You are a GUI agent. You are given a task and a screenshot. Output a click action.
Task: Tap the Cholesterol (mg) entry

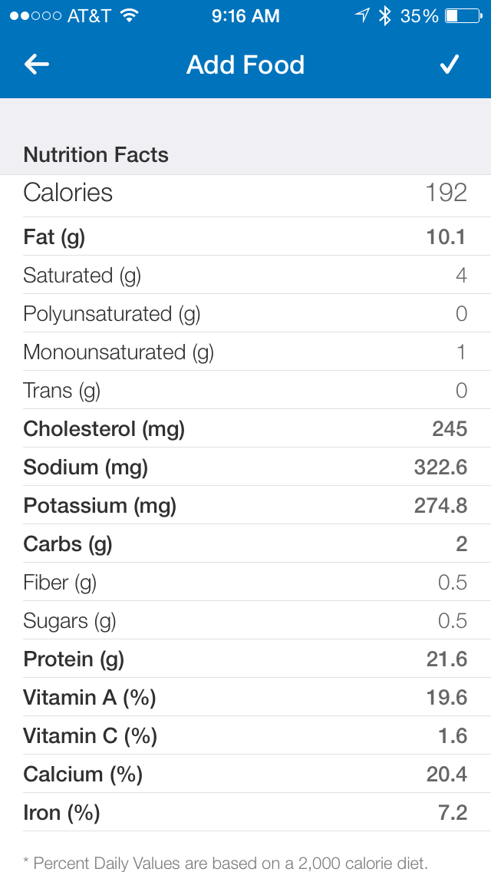pyautogui.click(x=245, y=429)
